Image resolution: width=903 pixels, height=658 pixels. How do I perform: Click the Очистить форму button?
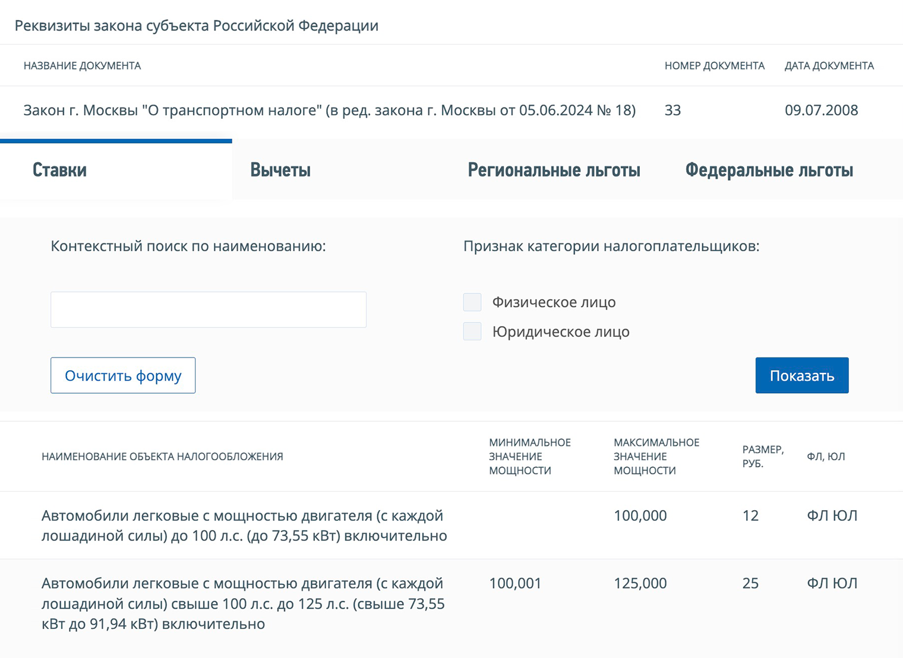click(x=122, y=375)
